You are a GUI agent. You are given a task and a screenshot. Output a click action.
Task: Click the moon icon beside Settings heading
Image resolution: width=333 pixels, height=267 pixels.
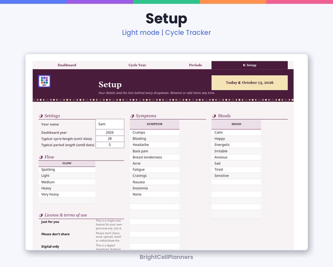[41, 116]
